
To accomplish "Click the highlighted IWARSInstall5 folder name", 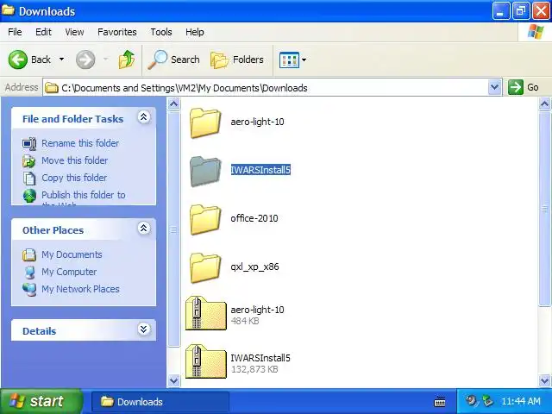I will [x=260, y=170].
